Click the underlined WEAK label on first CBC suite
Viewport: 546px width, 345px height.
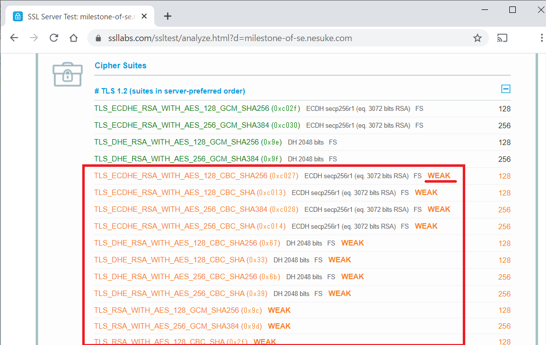439,176
